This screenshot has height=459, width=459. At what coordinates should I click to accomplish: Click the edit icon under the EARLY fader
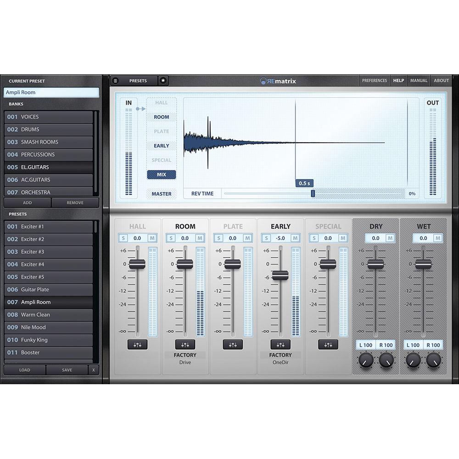280,345
